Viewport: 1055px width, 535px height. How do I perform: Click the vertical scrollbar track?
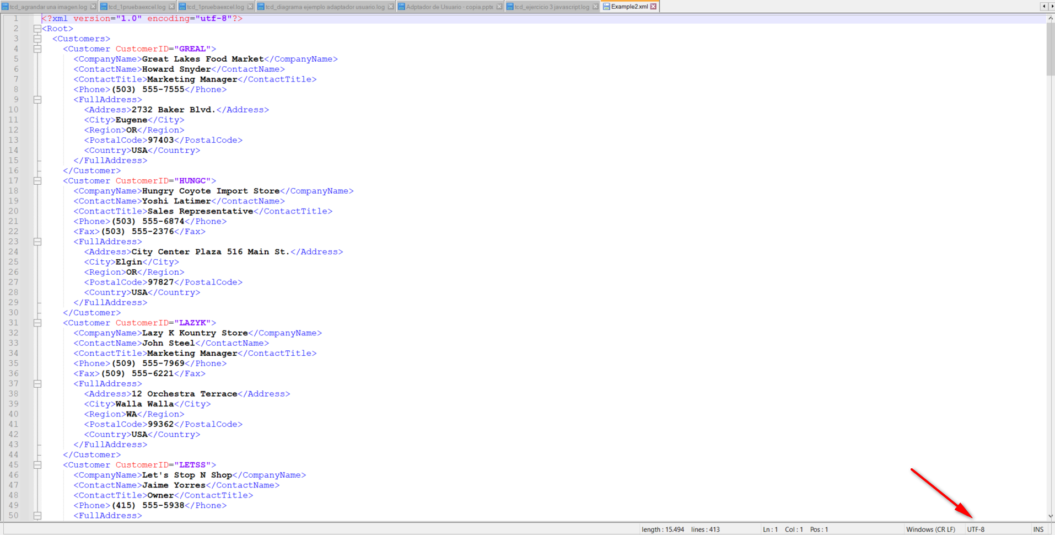coord(1051,276)
